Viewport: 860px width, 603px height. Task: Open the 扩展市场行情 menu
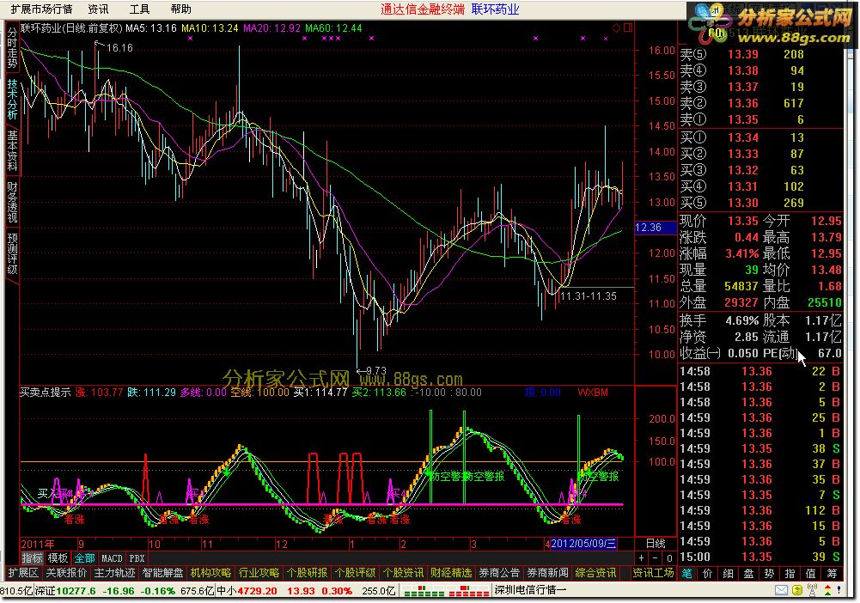point(41,9)
